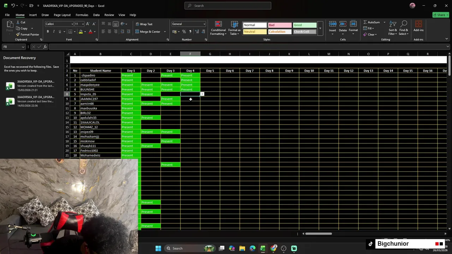Decrease the cell indent
Viewport: 452px width, 254px height.
pyautogui.click(x=123, y=31)
